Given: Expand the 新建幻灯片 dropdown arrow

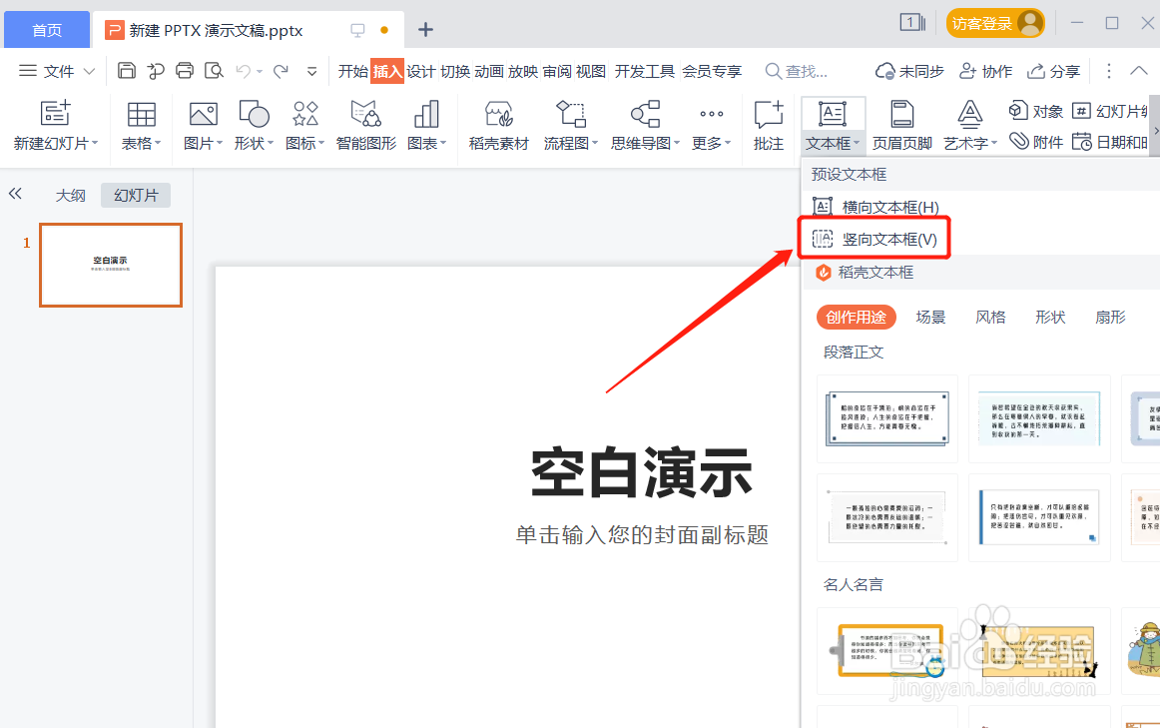Looking at the screenshot, I should [x=95, y=143].
